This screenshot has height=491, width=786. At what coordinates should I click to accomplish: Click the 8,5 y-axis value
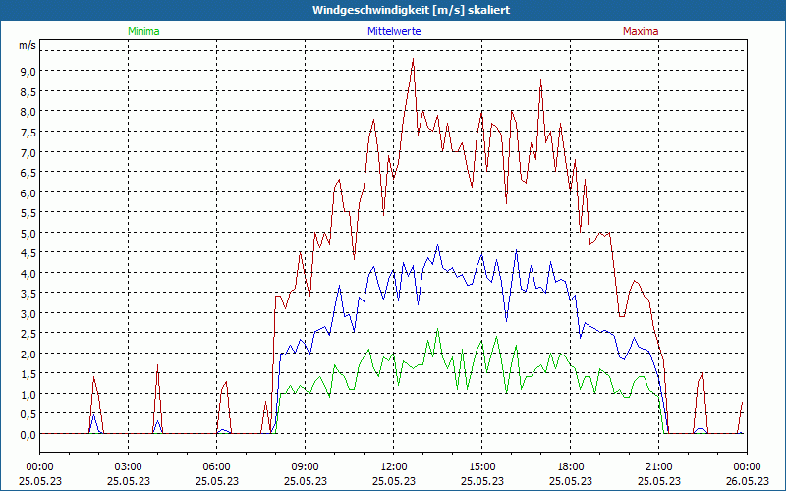tap(28, 91)
